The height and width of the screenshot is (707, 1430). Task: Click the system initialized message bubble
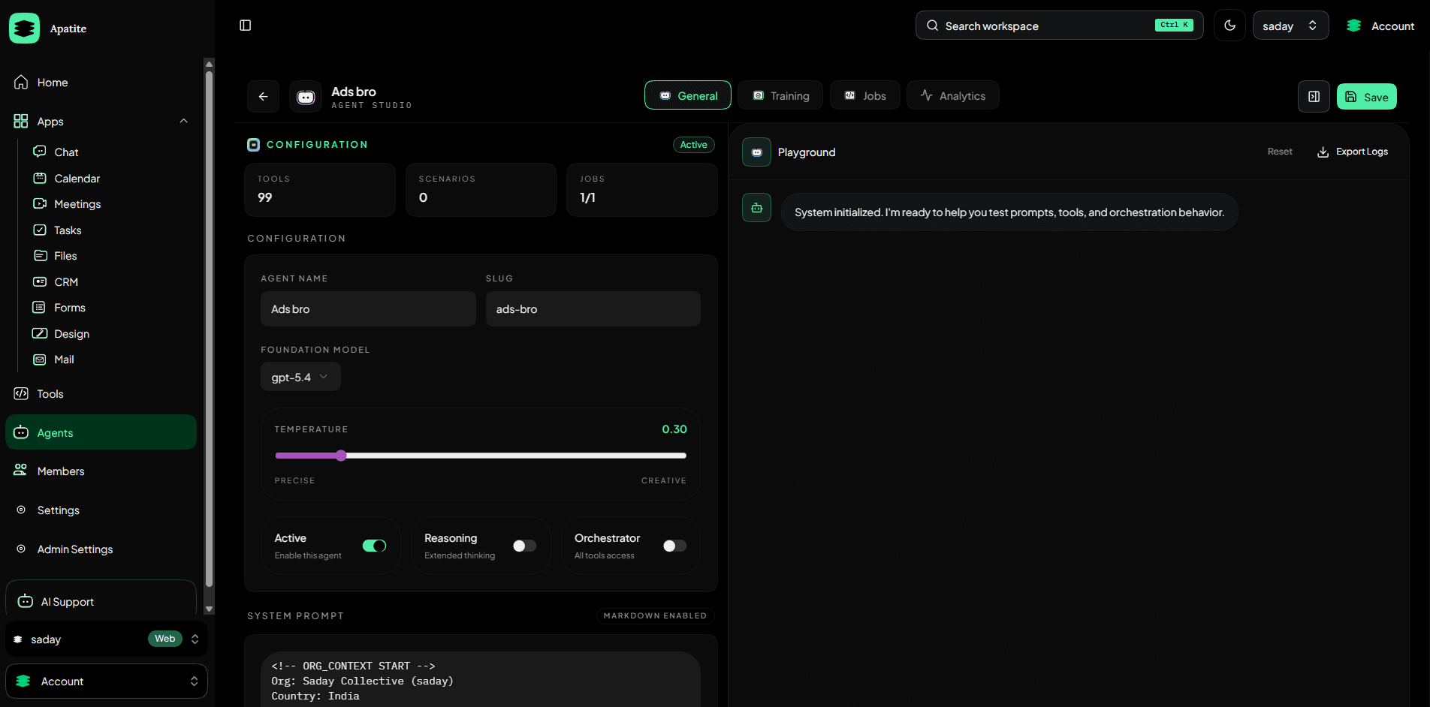coord(1009,212)
